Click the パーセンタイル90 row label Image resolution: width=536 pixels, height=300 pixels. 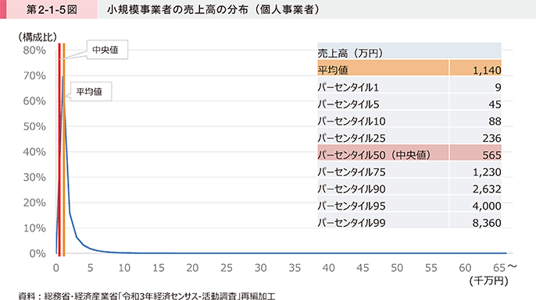click(x=352, y=189)
